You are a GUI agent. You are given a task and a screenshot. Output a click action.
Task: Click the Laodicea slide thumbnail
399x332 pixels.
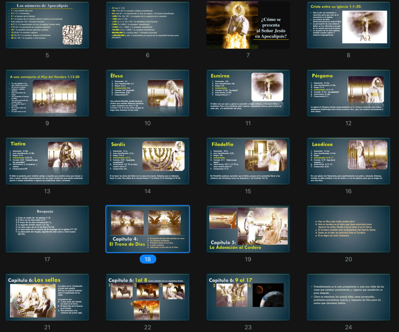[x=348, y=161]
